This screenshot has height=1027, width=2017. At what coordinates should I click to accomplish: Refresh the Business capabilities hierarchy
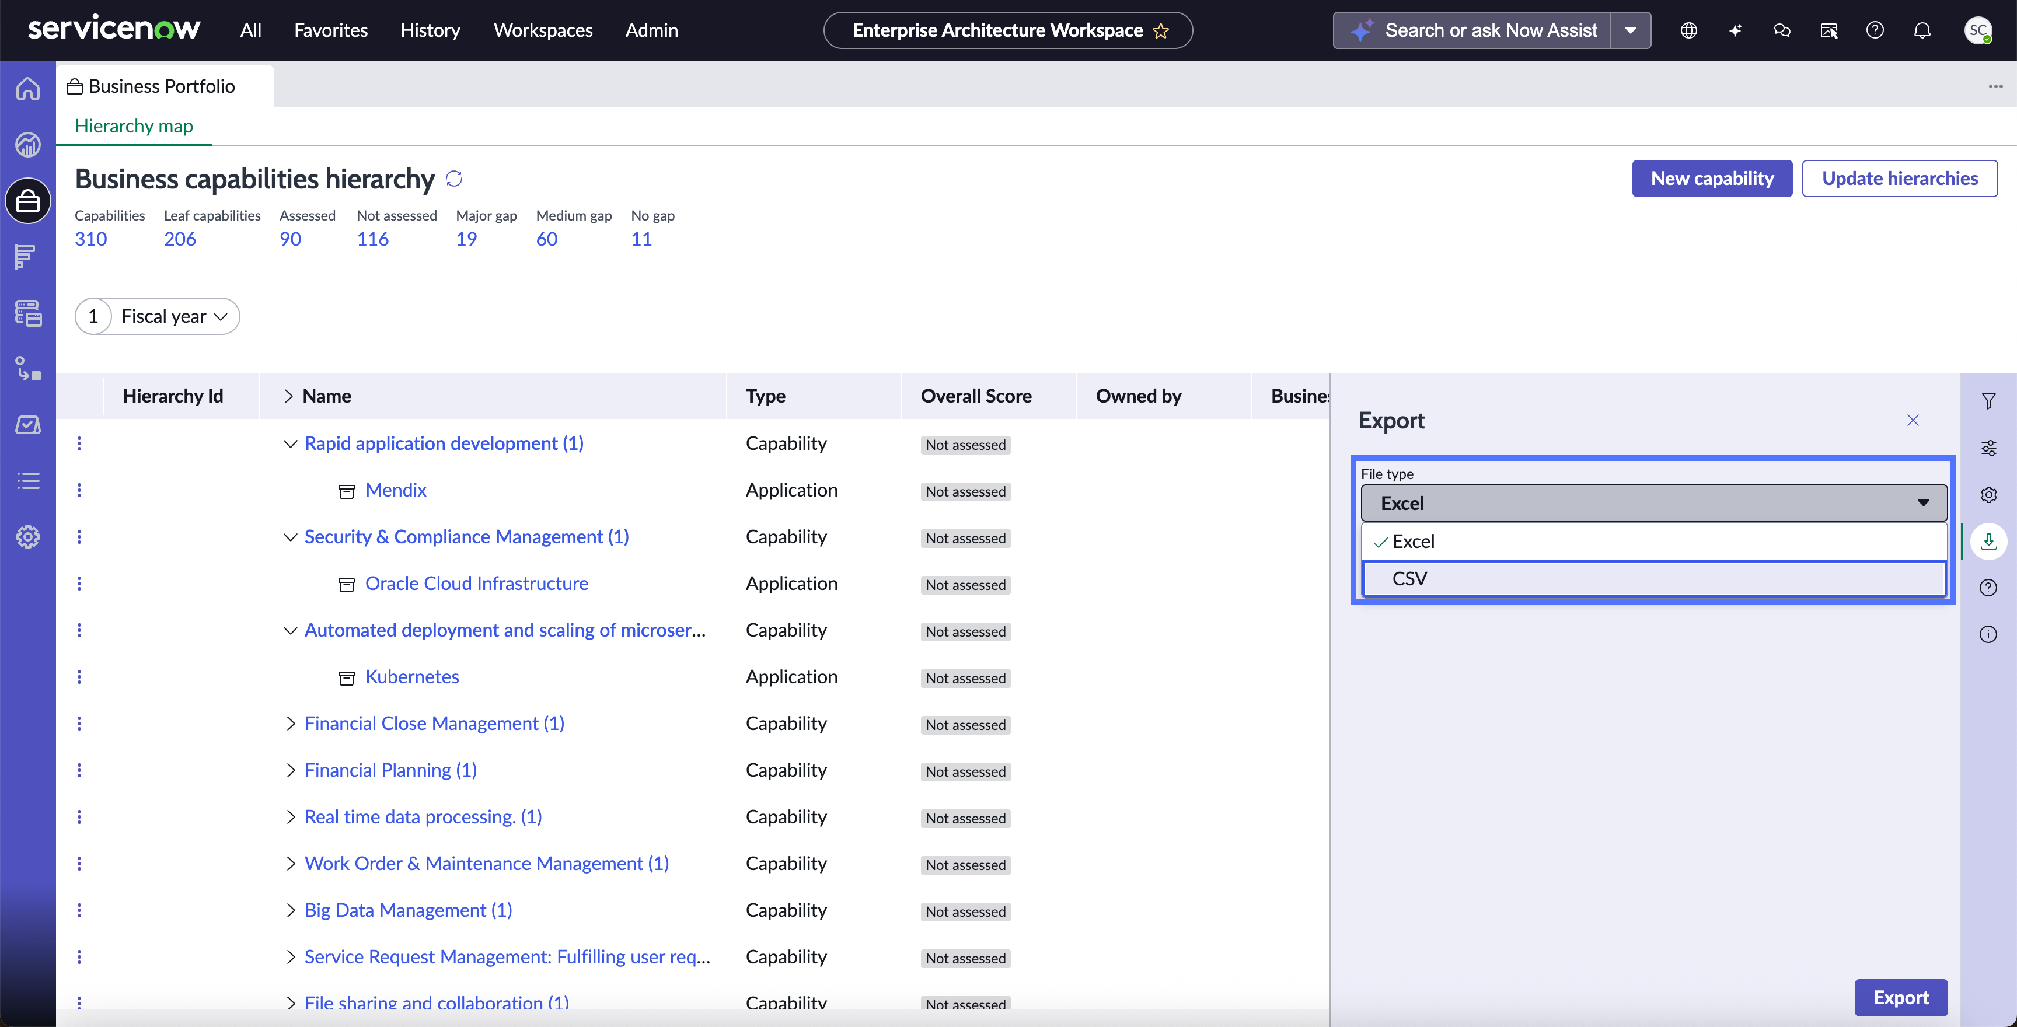pos(454,179)
